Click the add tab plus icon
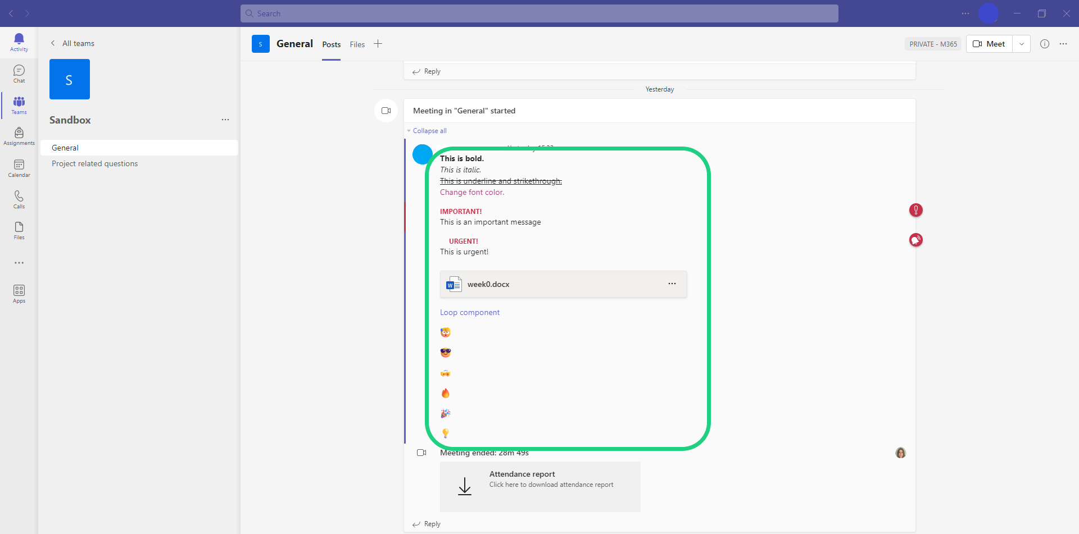The width and height of the screenshot is (1079, 534). [x=378, y=44]
